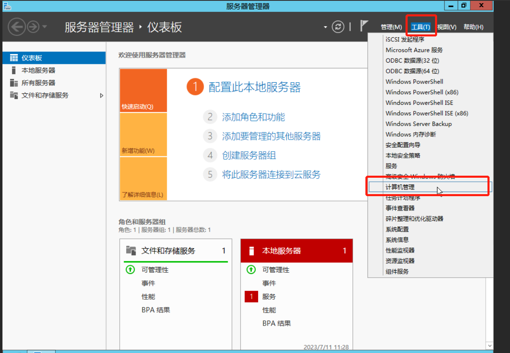Click 配置此本地服务器 link

[x=255, y=87]
